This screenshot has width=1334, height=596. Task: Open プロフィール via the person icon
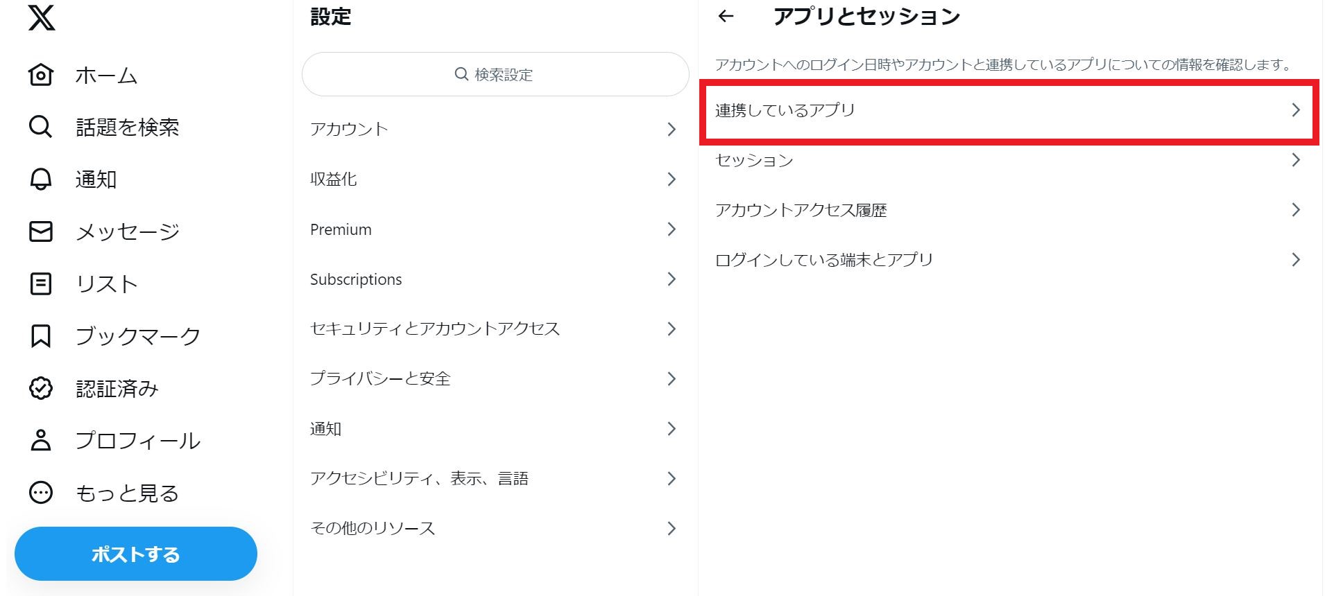(40, 440)
